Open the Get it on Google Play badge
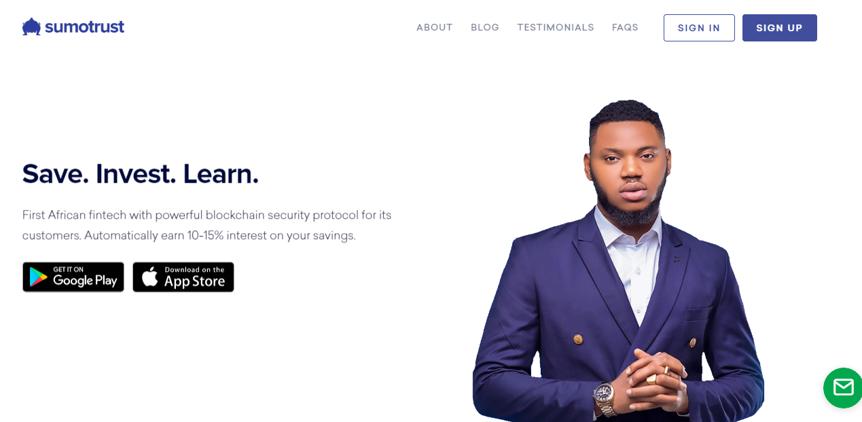Viewport: 862px width, 422px height. click(73, 277)
